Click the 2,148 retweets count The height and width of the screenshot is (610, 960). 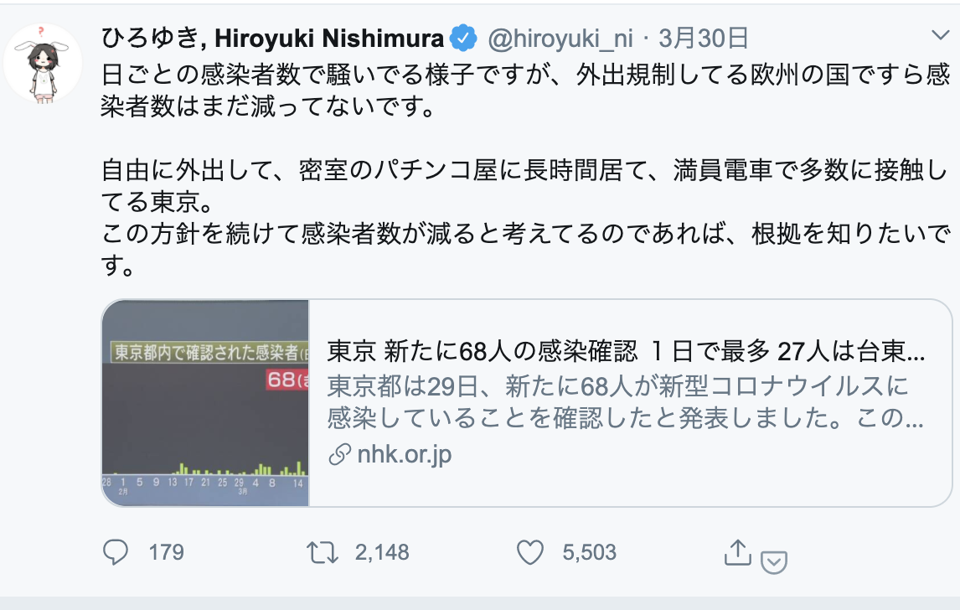coord(381,552)
